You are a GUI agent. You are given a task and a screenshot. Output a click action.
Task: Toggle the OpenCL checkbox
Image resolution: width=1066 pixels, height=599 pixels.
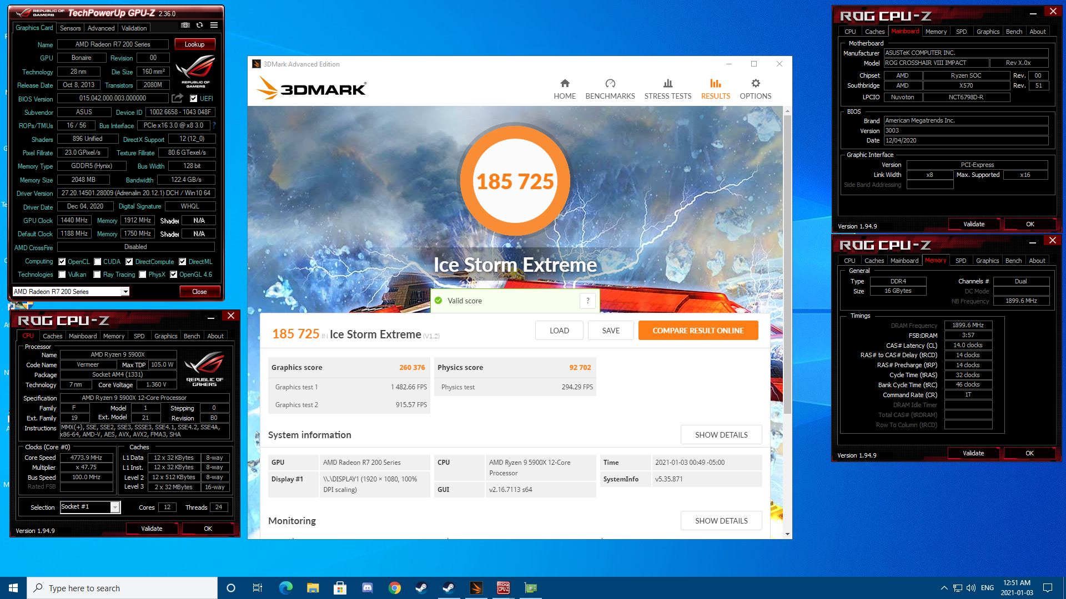pos(62,262)
